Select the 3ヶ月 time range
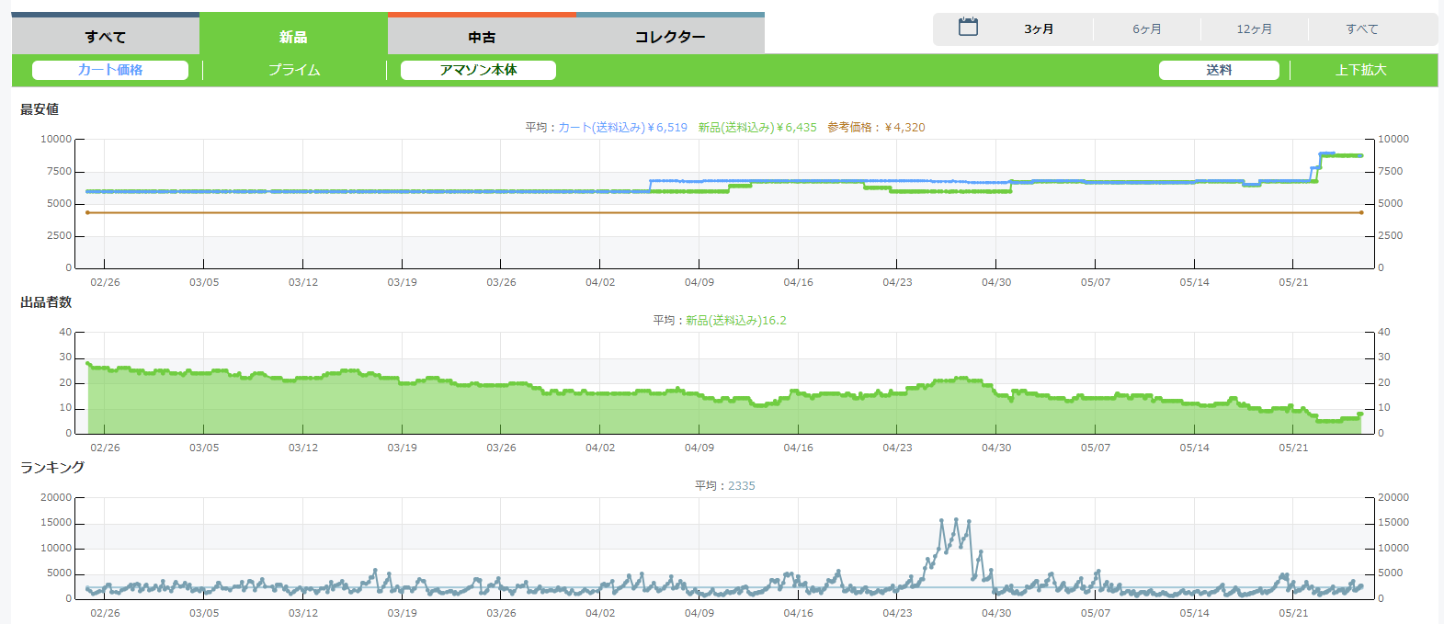Viewport: 1444px width, 624px height. click(x=1039, y=29)
